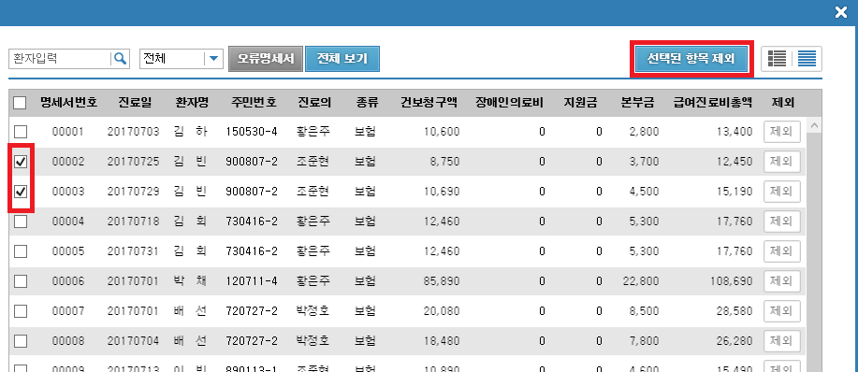Viewport: 858px width, 372px height.
Task: Click resident number 150530-4
Action: 252,132
